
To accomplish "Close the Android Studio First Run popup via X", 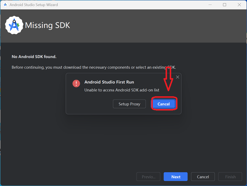I will (177, 77).
